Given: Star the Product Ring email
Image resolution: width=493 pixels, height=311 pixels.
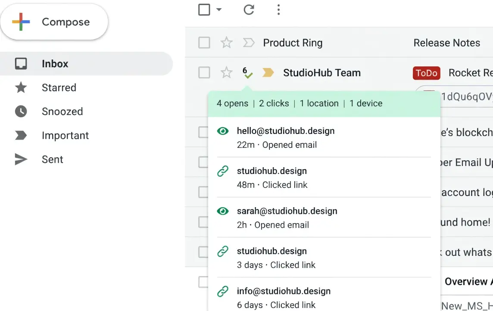Looking at the screenshot, I should point(226,42).
